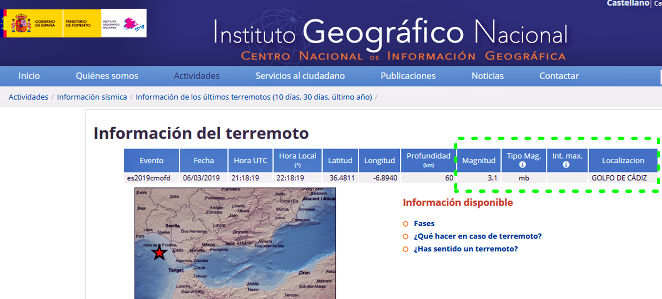Open the Fases link
Screen dimensions: 662x299
click(x=424, y=223)
